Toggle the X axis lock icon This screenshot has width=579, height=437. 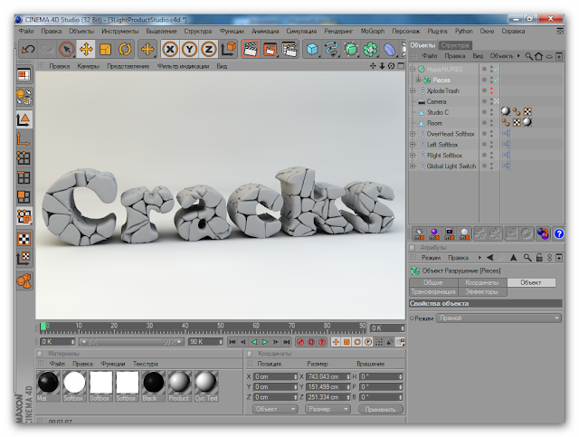169,49
